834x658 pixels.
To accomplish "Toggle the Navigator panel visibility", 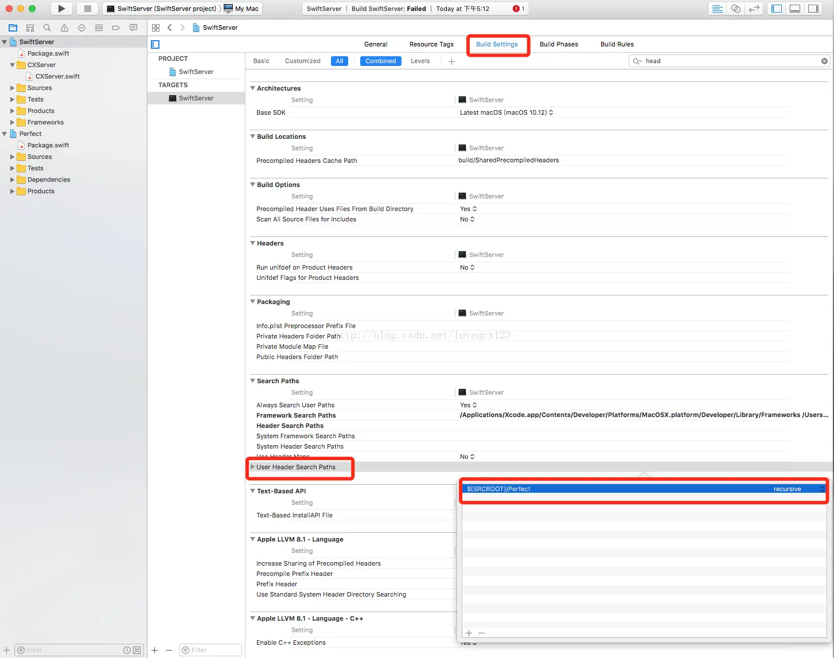I will pos(777,9).
